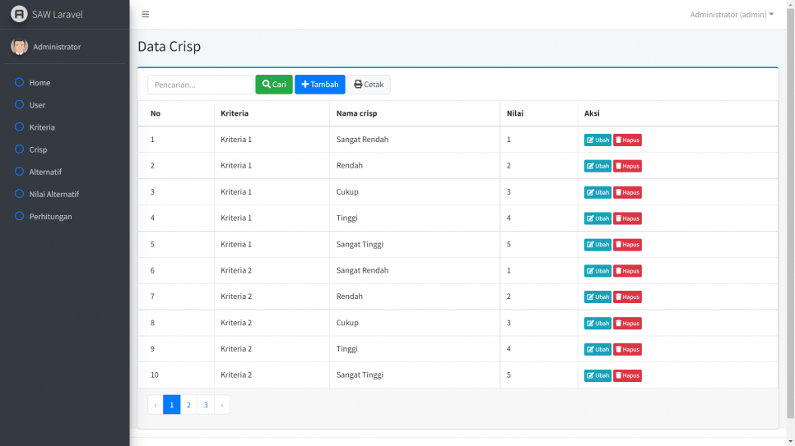Click Ubah for row 7

click(x=597, y=297)
